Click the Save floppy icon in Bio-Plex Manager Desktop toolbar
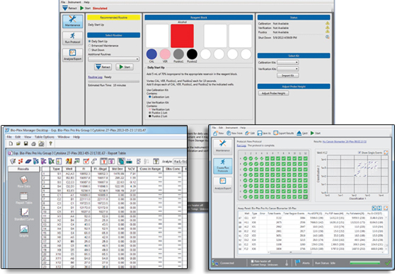Screen dimensions: 395x274 (x=26, y=143)
